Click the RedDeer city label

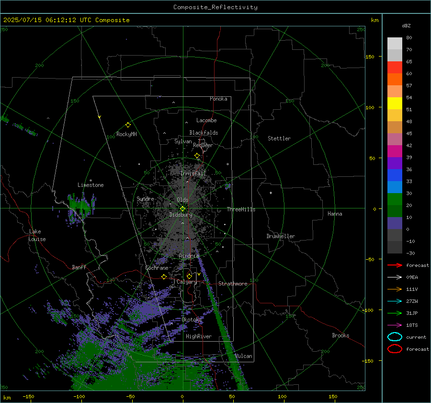[203, 145]
